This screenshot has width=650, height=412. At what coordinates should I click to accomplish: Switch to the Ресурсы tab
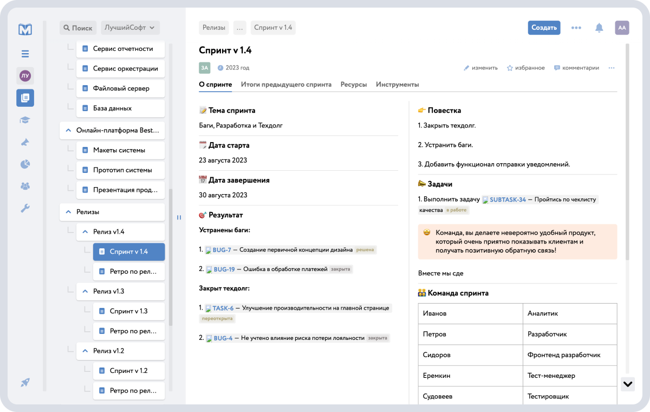[354, 85]
